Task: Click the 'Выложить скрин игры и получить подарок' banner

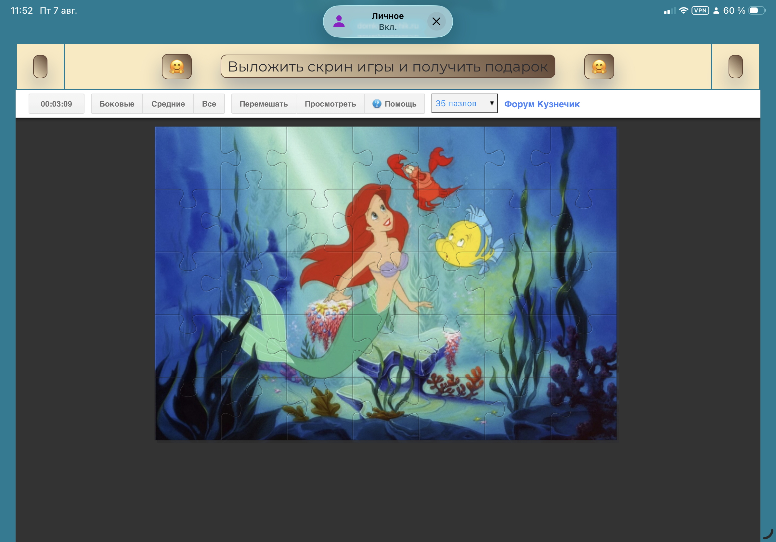Action: click(388, 67)
